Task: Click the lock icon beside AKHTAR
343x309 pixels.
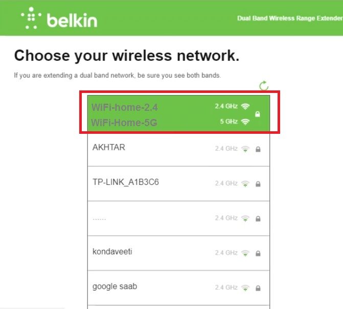Action: click(258, 149)
